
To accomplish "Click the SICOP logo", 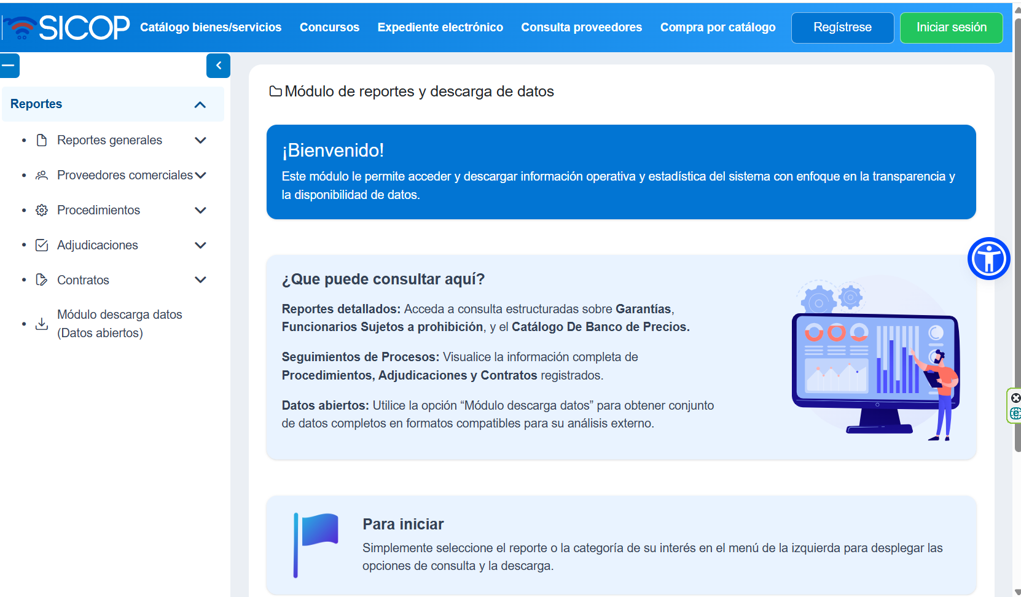I will pos(66,28).
